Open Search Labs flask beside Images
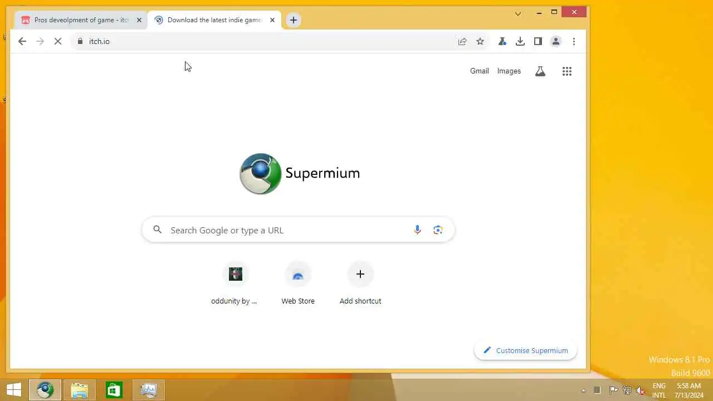 point(540,71)
